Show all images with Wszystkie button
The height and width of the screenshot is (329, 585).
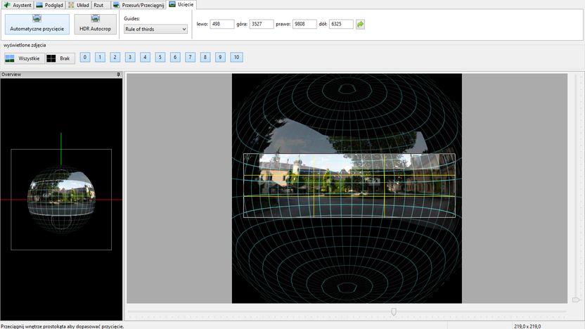tap(24, 58)
